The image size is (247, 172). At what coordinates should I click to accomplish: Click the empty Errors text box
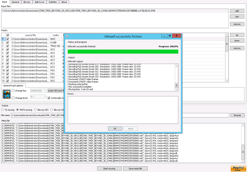coord(123,110)
